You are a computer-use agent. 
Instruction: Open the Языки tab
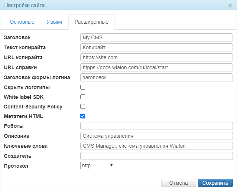pyautogui.click(x=54, y=22)
